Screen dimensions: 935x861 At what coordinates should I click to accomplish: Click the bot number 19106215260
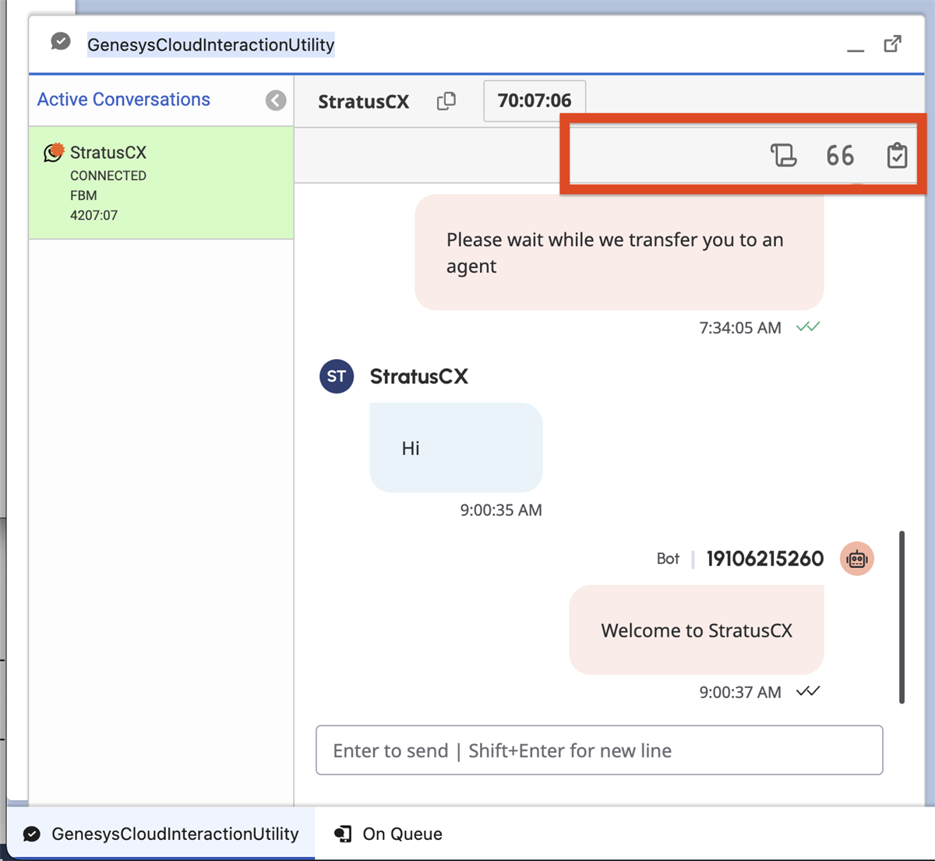[765, 559]
